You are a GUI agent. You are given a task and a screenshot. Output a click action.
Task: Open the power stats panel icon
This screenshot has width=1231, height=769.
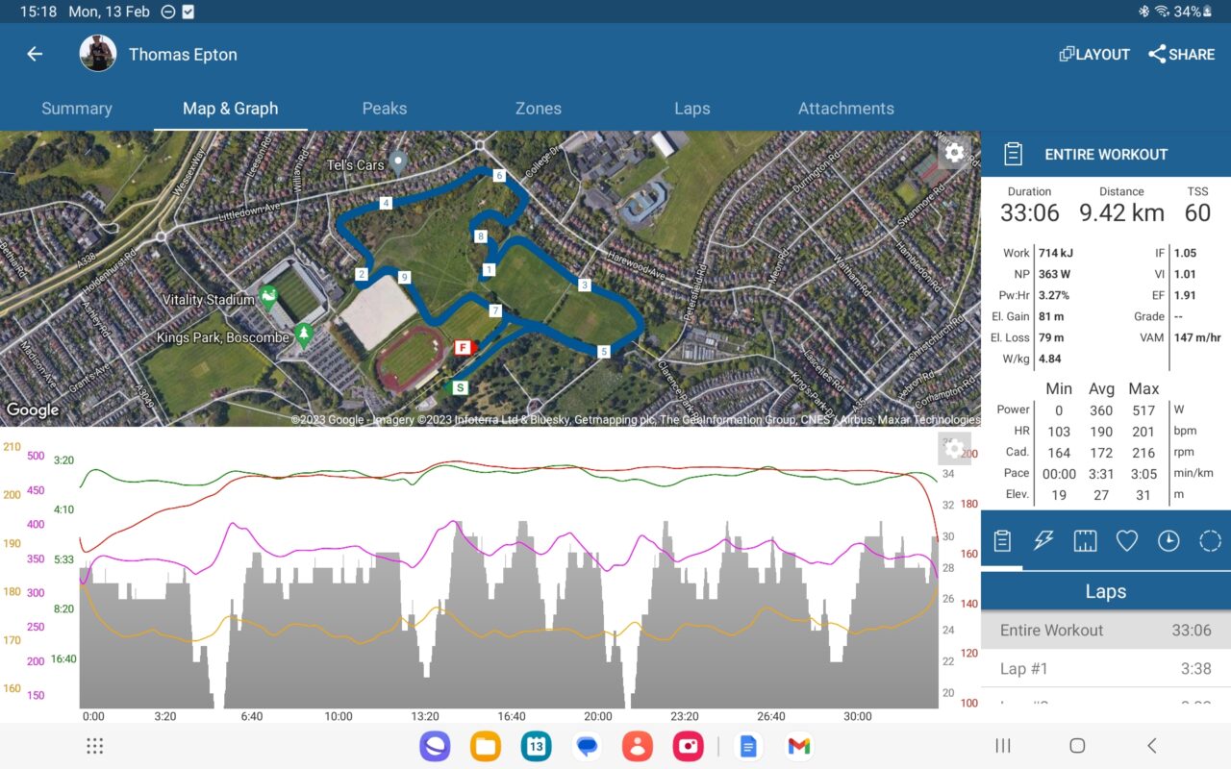[x=1043, y=540]
